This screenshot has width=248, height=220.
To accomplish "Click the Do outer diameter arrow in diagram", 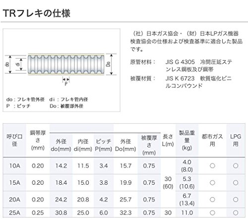I will 112,64.
